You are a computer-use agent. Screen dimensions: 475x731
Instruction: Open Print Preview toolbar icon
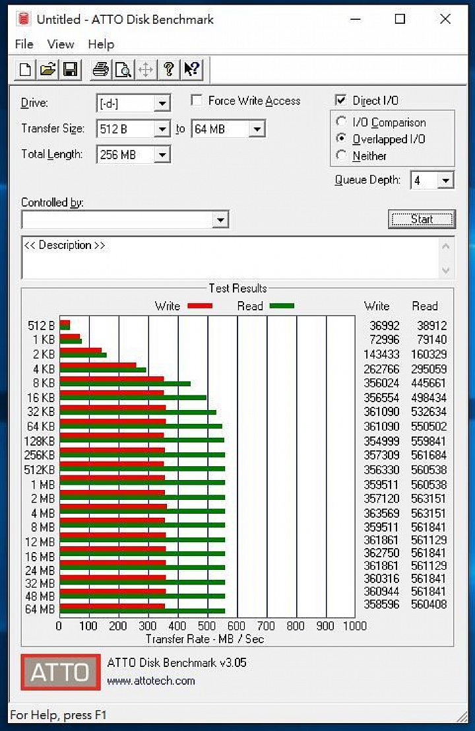123,70
